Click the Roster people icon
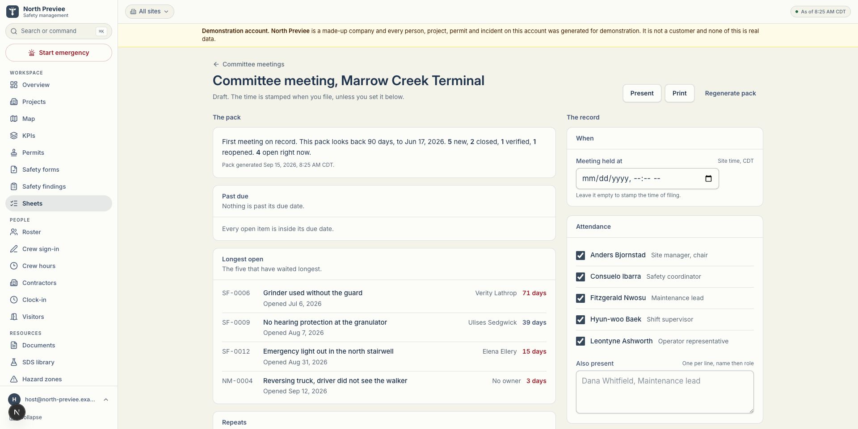Viewport: 858px width, 429px height. click(14, 232)
